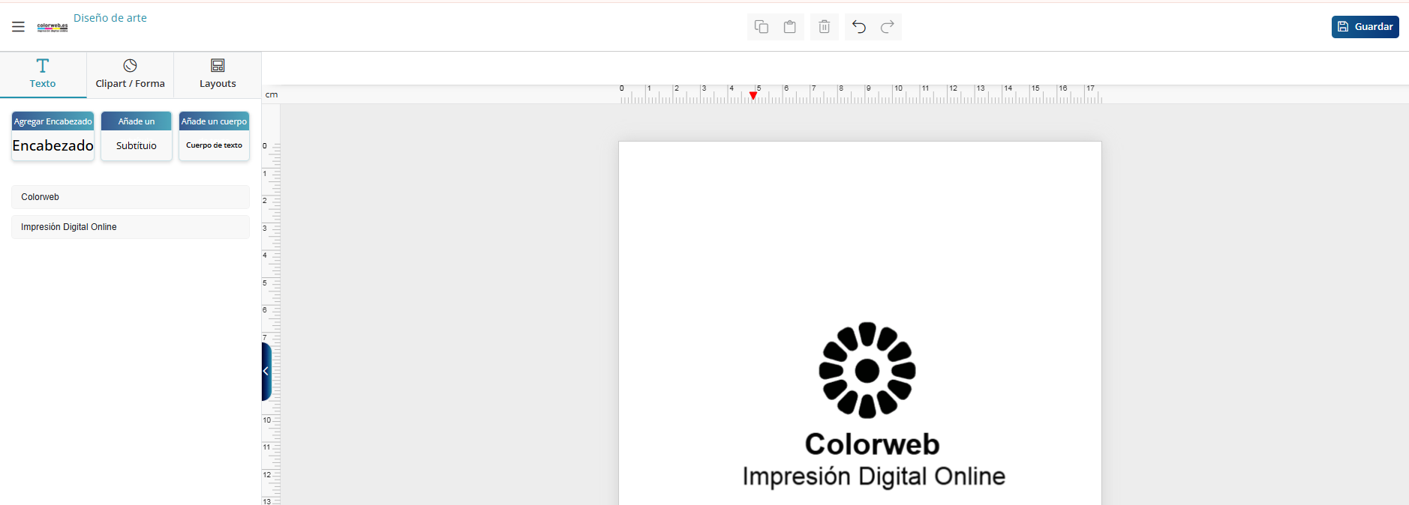Save the design with Guardar
This screenshot has width=1409, height=505.
point(1365,27)
